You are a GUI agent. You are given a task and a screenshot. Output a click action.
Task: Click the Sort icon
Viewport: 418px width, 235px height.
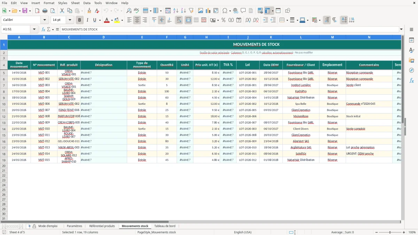pyautogui.click(x=168, y=11)
